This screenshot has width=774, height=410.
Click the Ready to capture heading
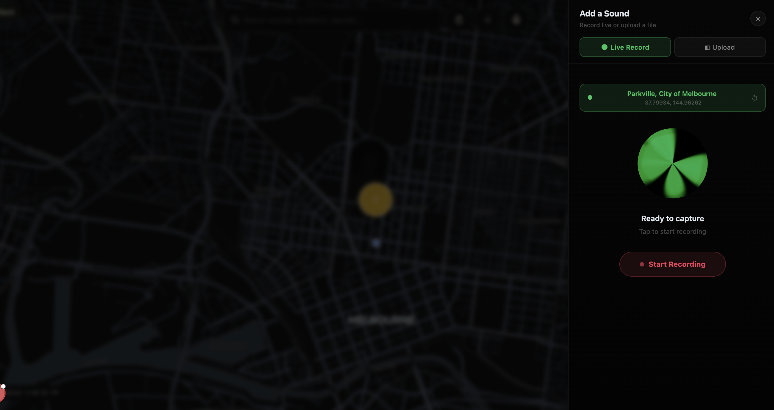tap(672, 218)
